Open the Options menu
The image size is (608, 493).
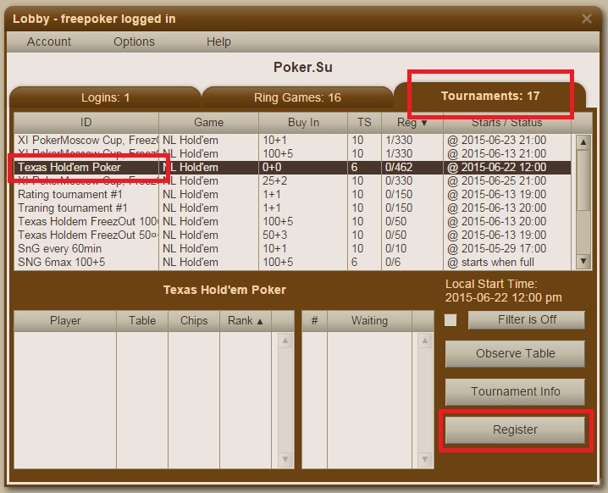(x=134, y=42)
